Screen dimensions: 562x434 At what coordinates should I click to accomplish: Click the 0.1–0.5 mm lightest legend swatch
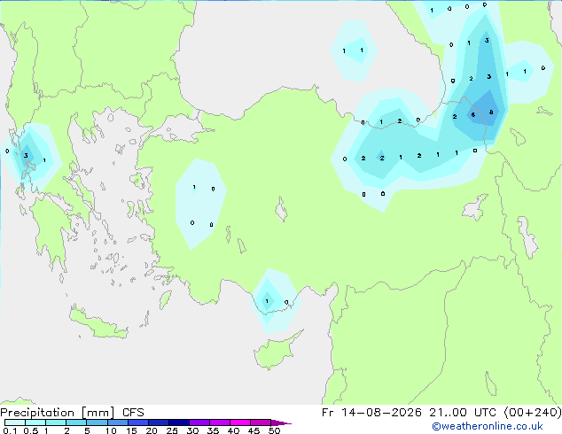click(x=15, y=422)
